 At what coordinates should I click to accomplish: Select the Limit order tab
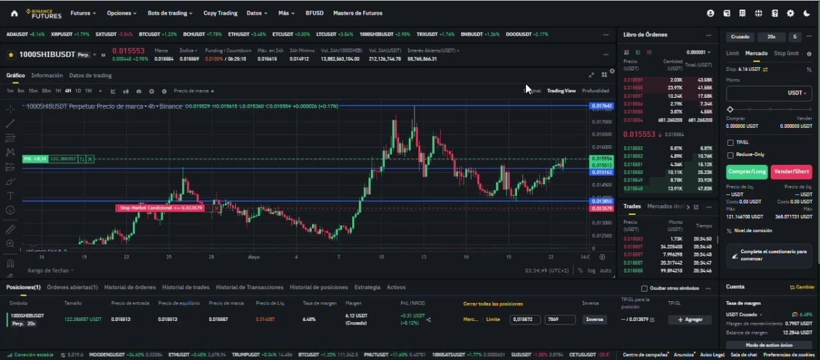click(732, 54)
